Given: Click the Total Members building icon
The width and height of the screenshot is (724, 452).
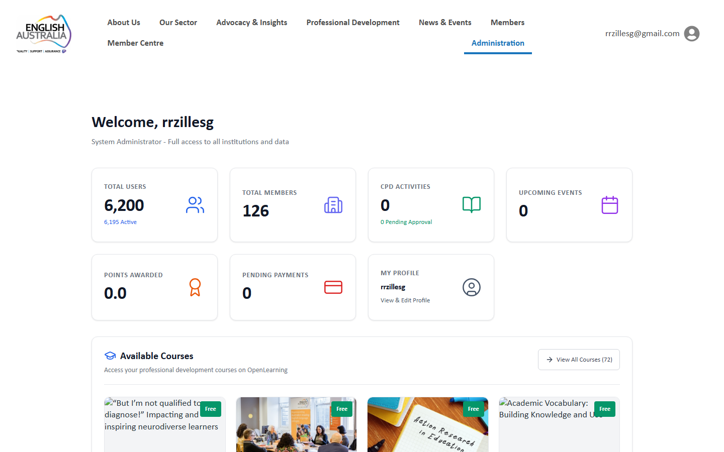Looking at the screenshot, I should (x=333, y=205).
